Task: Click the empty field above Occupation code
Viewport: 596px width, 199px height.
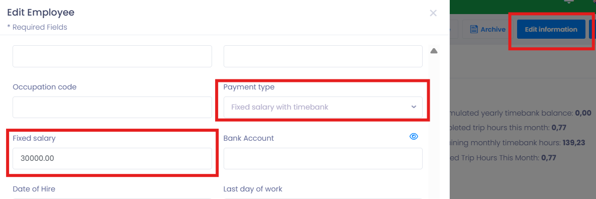Action: point(112,56)
